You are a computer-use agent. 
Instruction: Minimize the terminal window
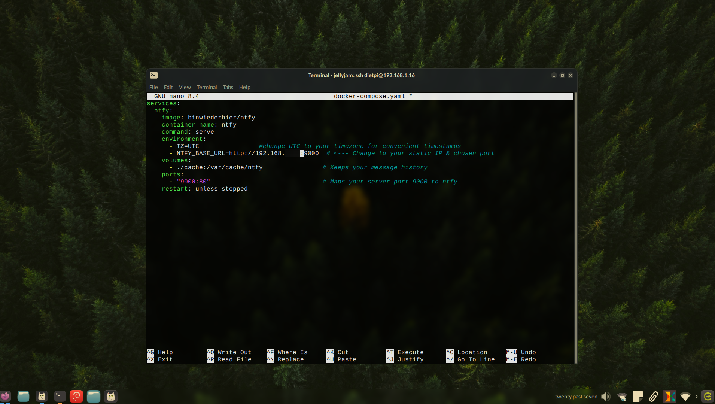coord(554,75)
